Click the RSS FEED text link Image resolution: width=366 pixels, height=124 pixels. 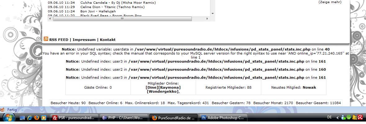click(59, 40)
